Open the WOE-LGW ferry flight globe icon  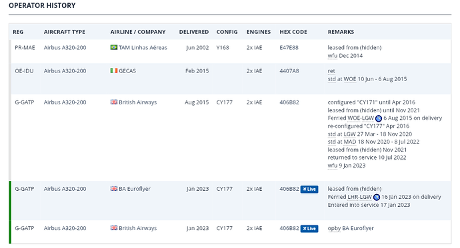click(379, 118)
